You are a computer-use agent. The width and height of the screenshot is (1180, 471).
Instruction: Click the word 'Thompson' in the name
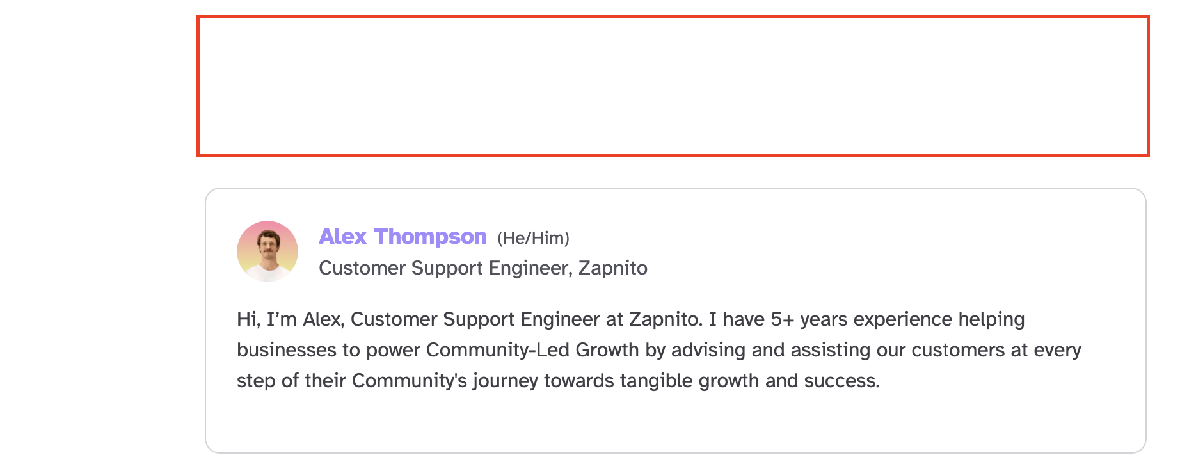430,237
